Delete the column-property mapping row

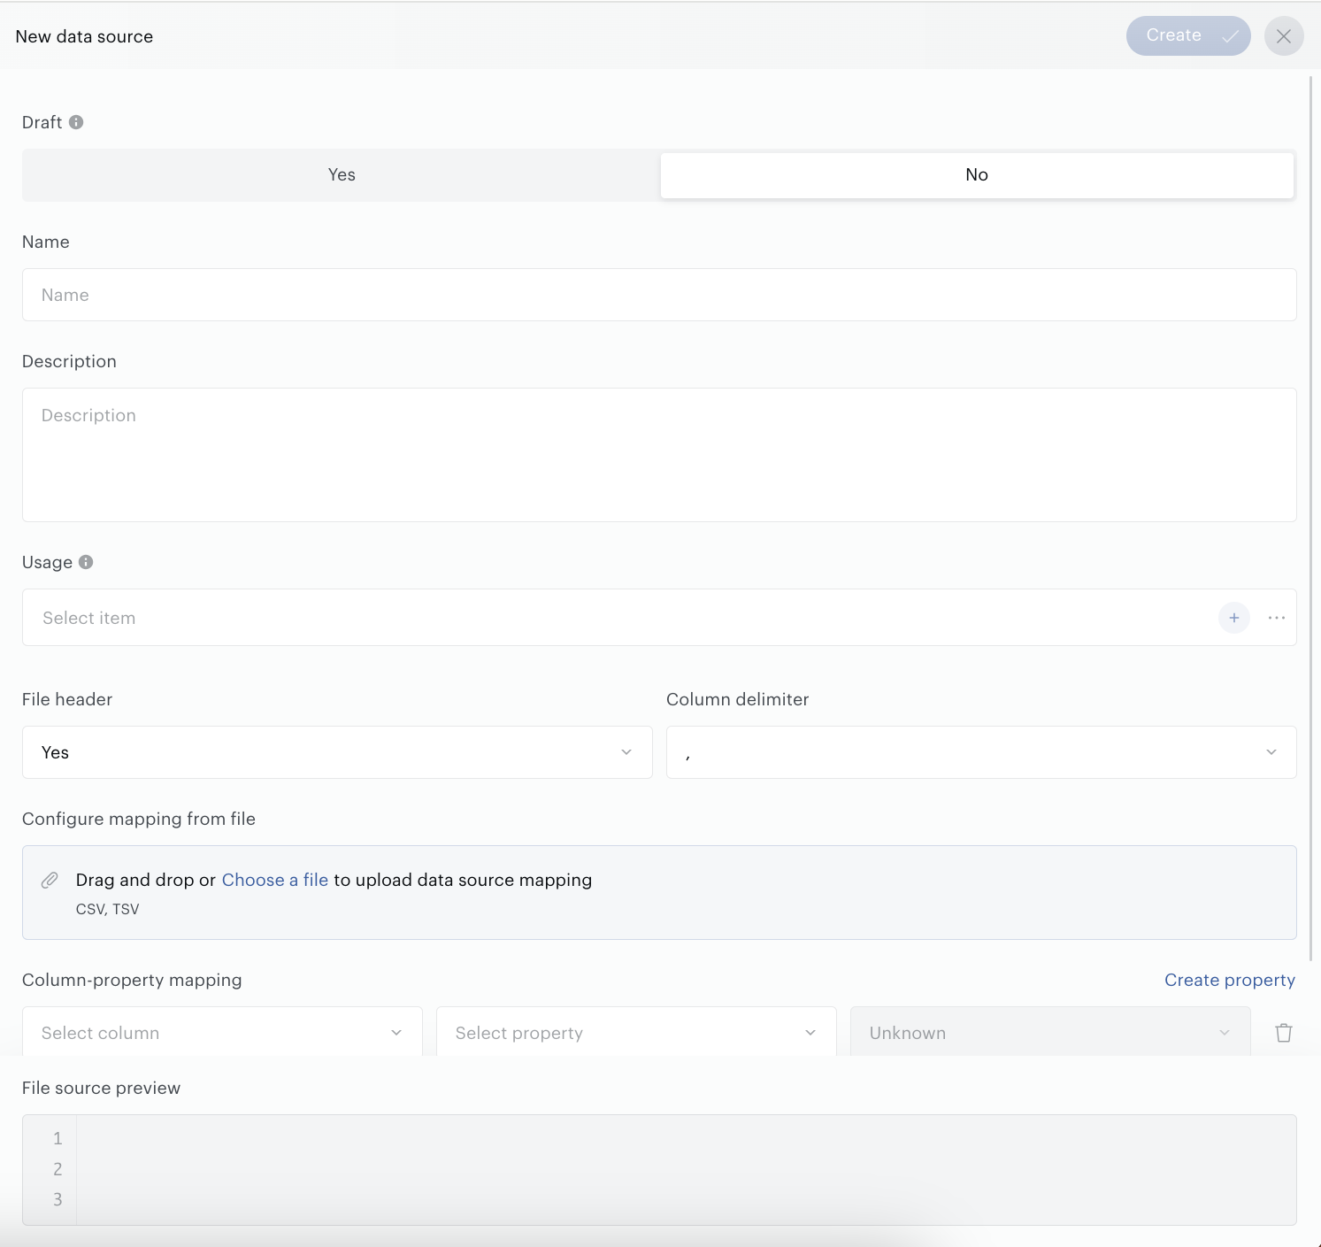[1284, 1033]
